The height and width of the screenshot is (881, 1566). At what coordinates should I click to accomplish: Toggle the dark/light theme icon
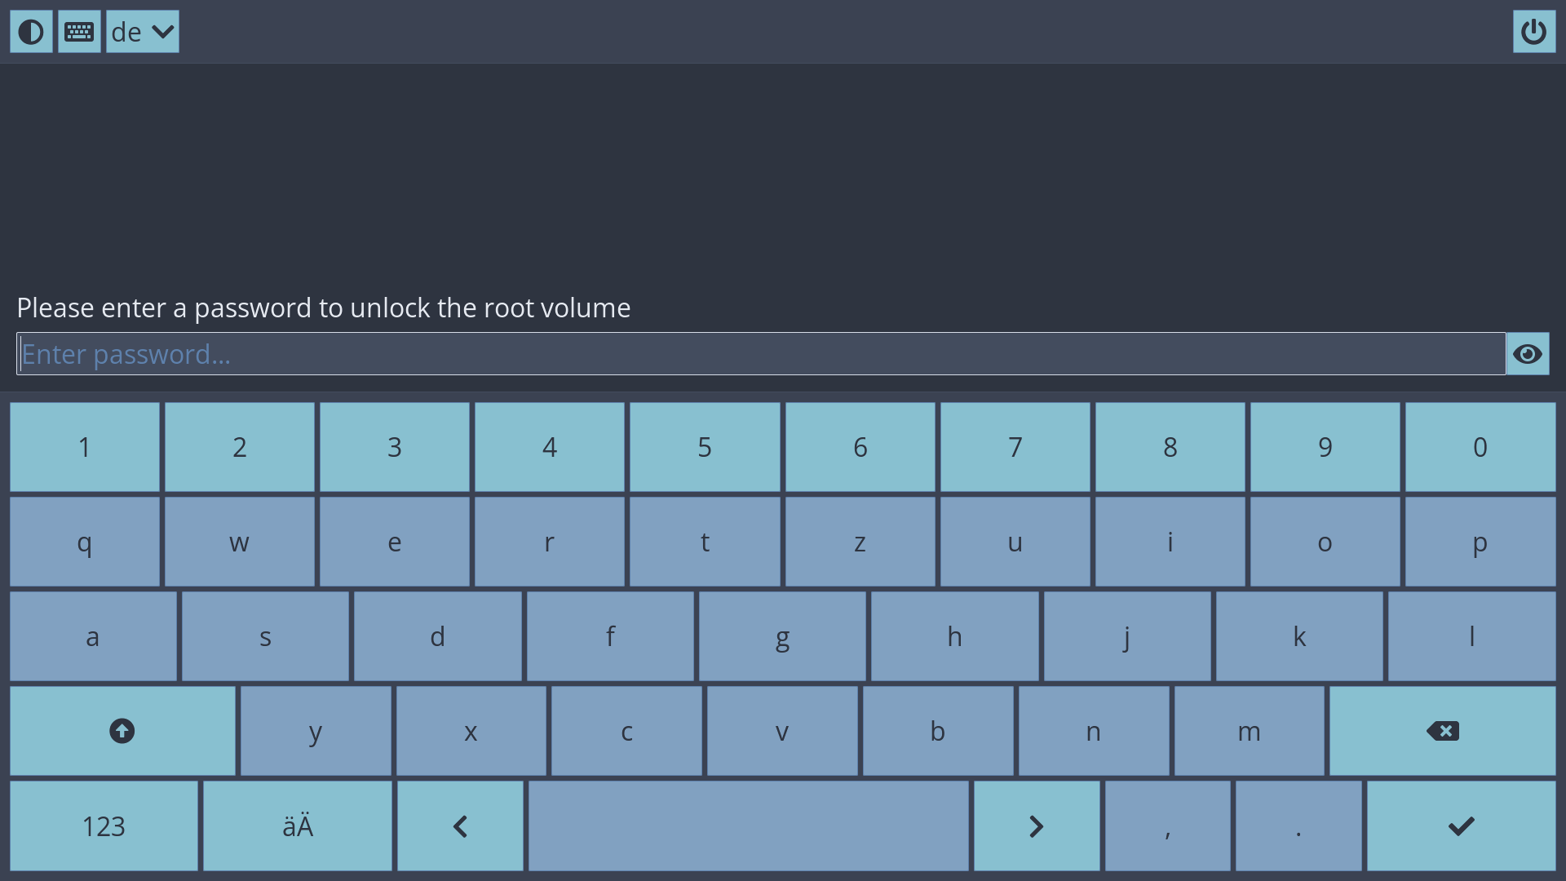31,32
